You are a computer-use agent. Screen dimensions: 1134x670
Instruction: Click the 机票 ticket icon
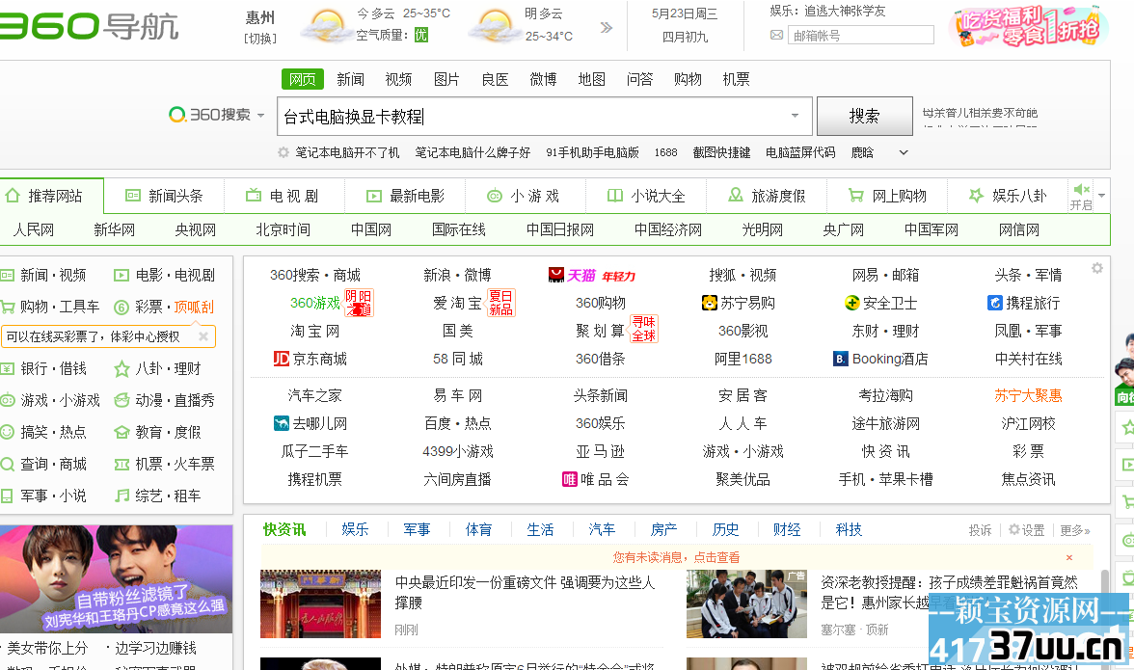(121, 464)
